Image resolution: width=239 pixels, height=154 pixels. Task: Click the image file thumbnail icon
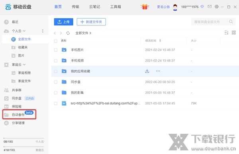(64, 103)
